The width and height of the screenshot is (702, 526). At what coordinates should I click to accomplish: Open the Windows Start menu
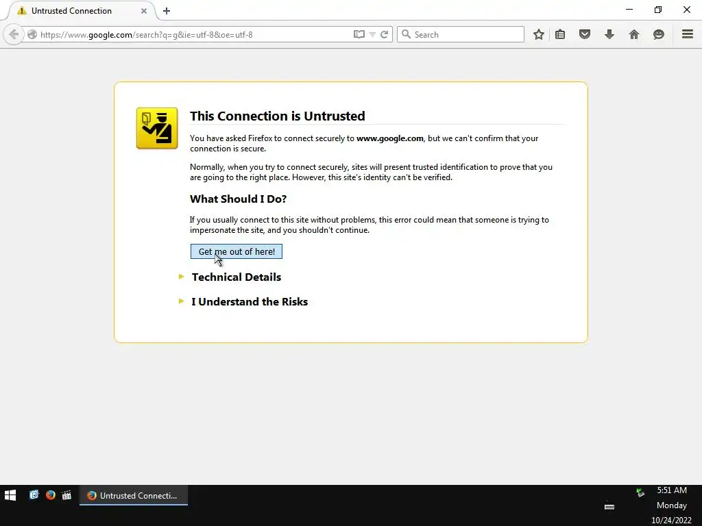click(10, 495)
